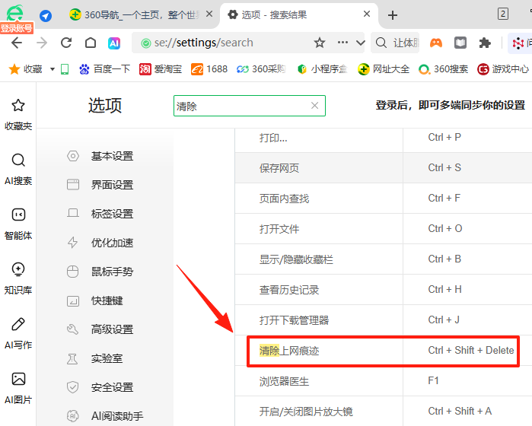
Task: Click the 开启/关闭图片放大镜 shortcut row
Action: (384, 412)
